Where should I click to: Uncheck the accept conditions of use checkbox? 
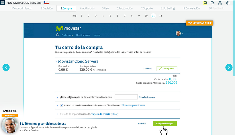[x=62, y=105]
